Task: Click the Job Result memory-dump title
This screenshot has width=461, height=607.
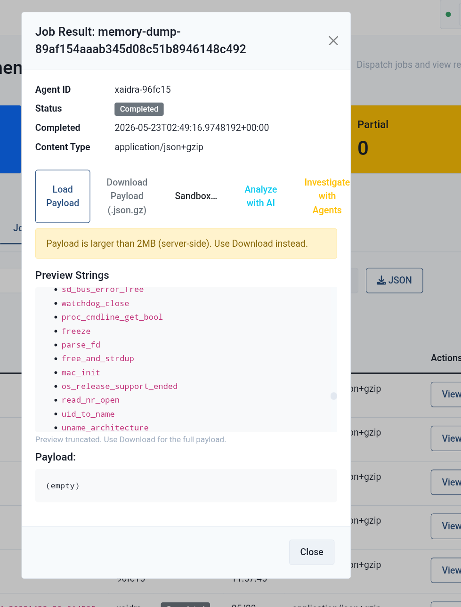Action: (x=141, y=40)
